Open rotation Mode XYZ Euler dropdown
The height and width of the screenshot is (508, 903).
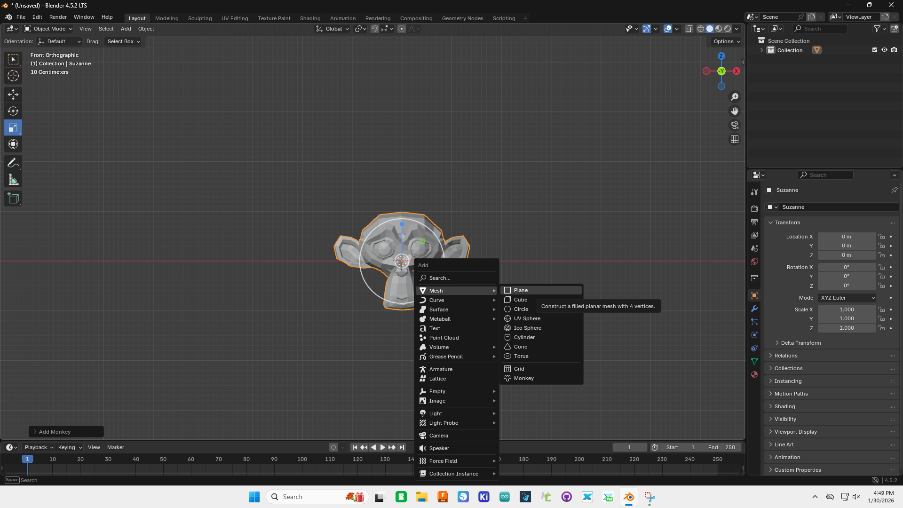pos(848,298)
